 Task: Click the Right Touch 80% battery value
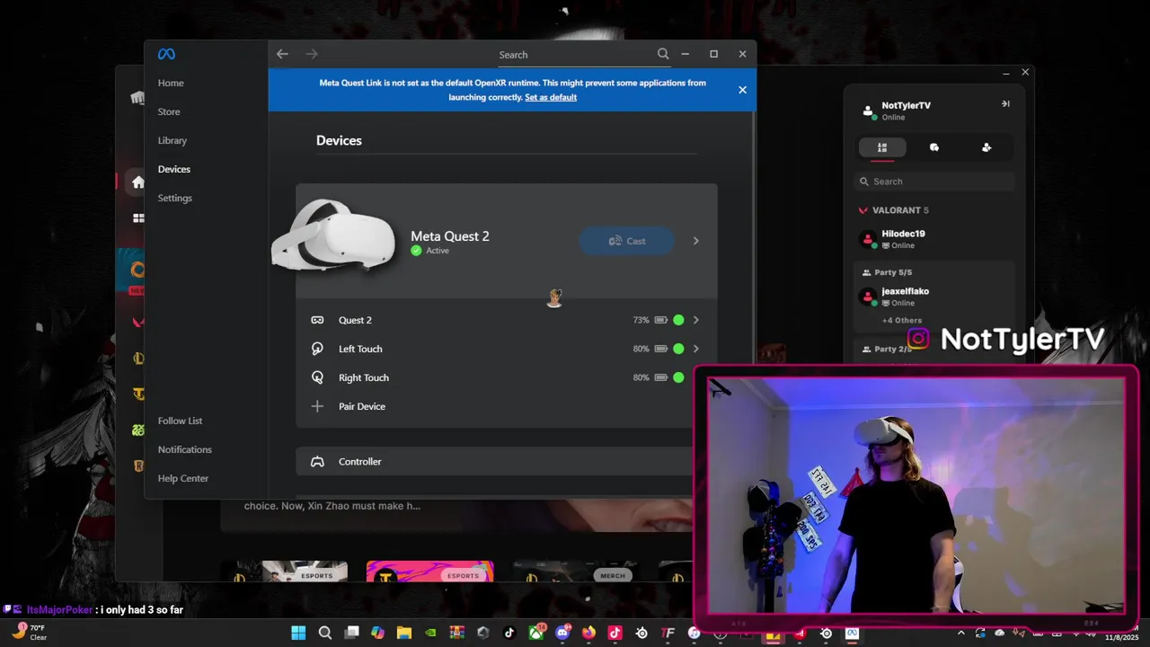(641, 377)
